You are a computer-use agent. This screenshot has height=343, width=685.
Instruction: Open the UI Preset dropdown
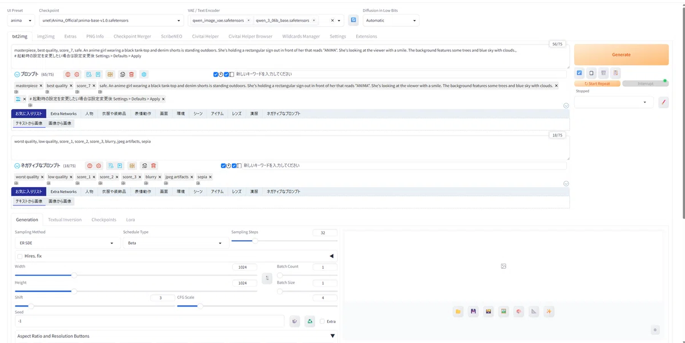pos(22,21)
